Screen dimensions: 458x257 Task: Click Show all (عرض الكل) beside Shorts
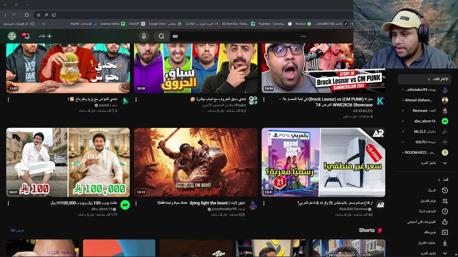tap(17, 230)
